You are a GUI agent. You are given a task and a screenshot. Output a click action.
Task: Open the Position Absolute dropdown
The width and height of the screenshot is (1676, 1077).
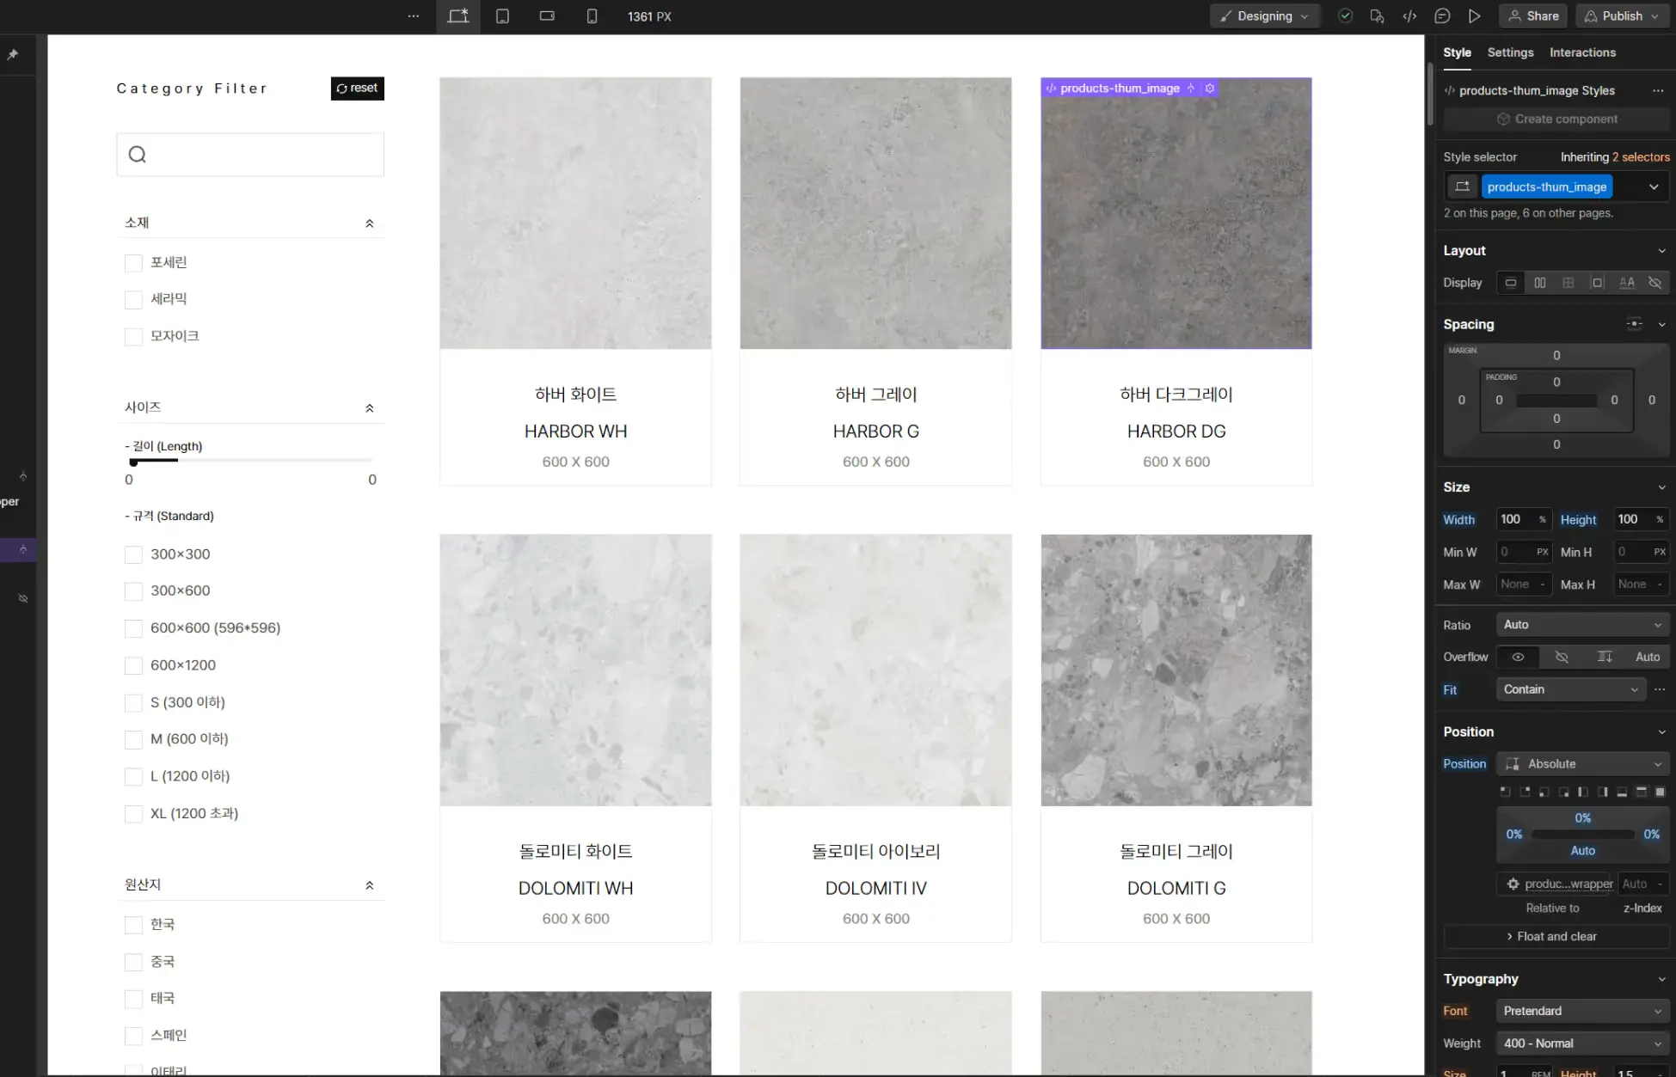1582,764
